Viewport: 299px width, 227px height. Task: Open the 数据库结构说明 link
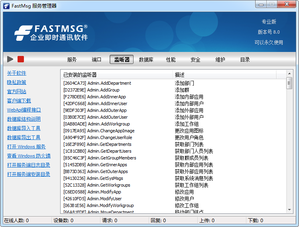click(x=24, y=119)
